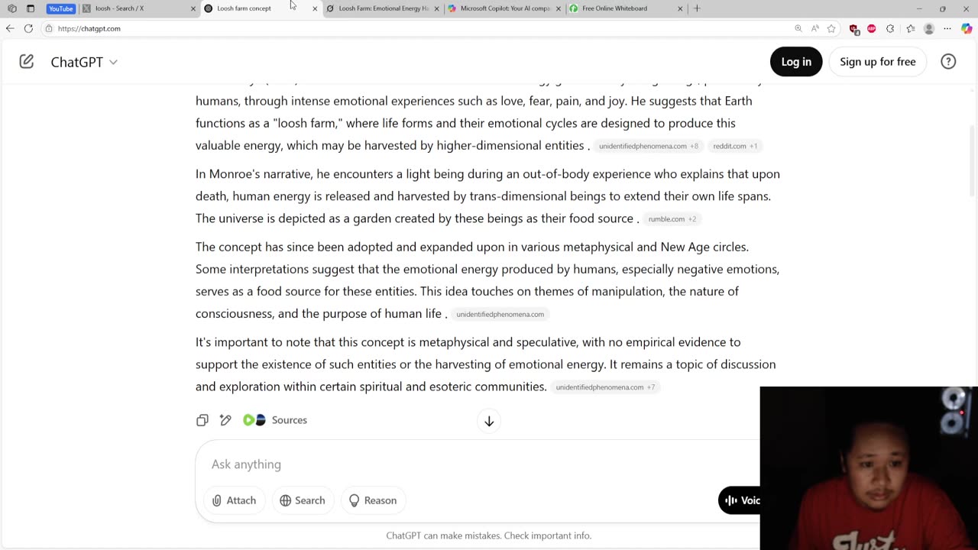Click the Log in button
The image size is (978, 550).
pos(796,62)
